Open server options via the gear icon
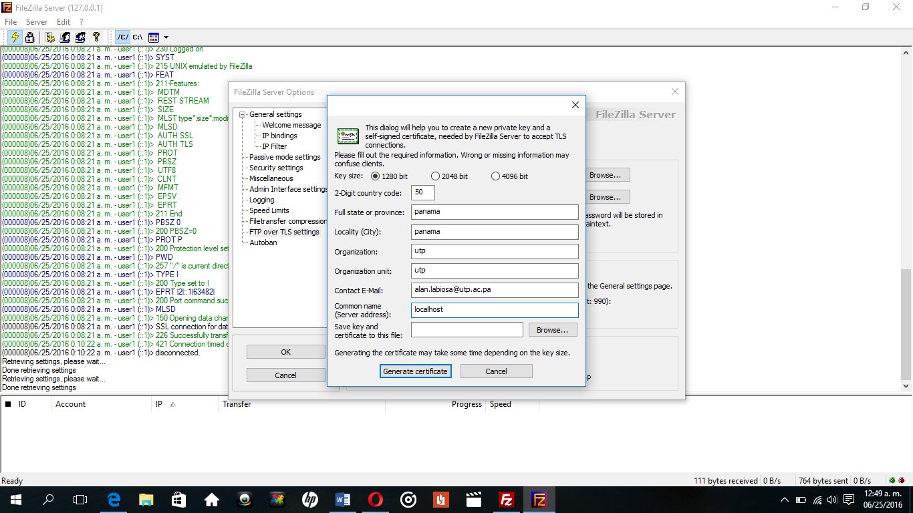The image size is (913, 513). (x=50, y=37)
